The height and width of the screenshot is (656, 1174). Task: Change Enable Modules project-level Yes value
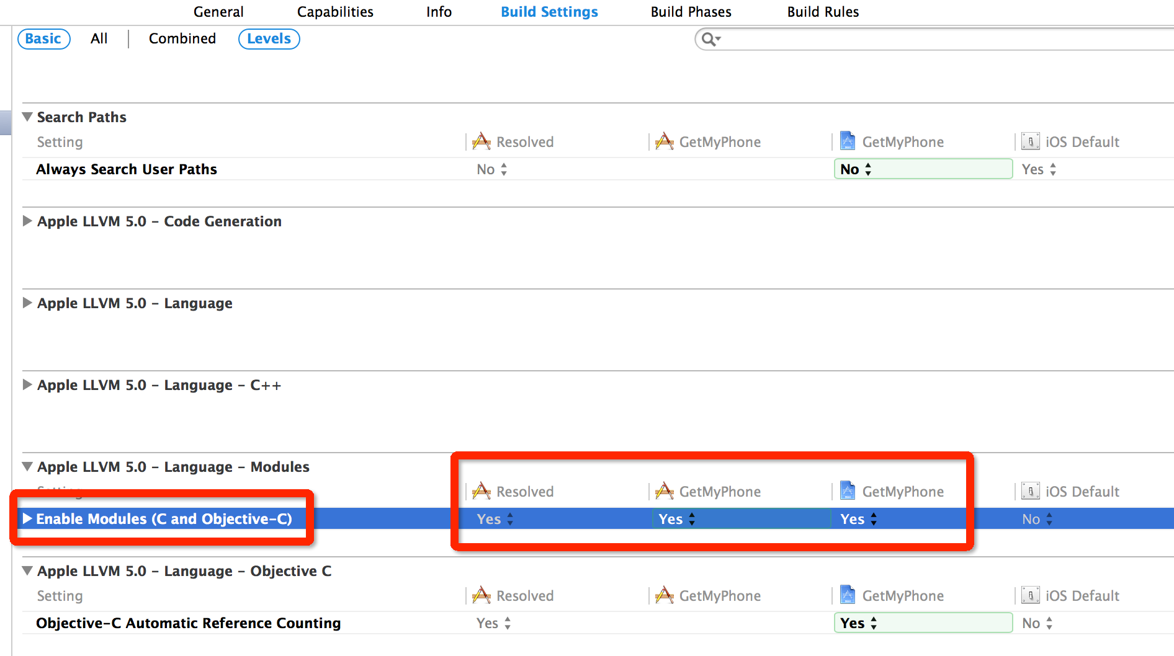coord(859,519)
